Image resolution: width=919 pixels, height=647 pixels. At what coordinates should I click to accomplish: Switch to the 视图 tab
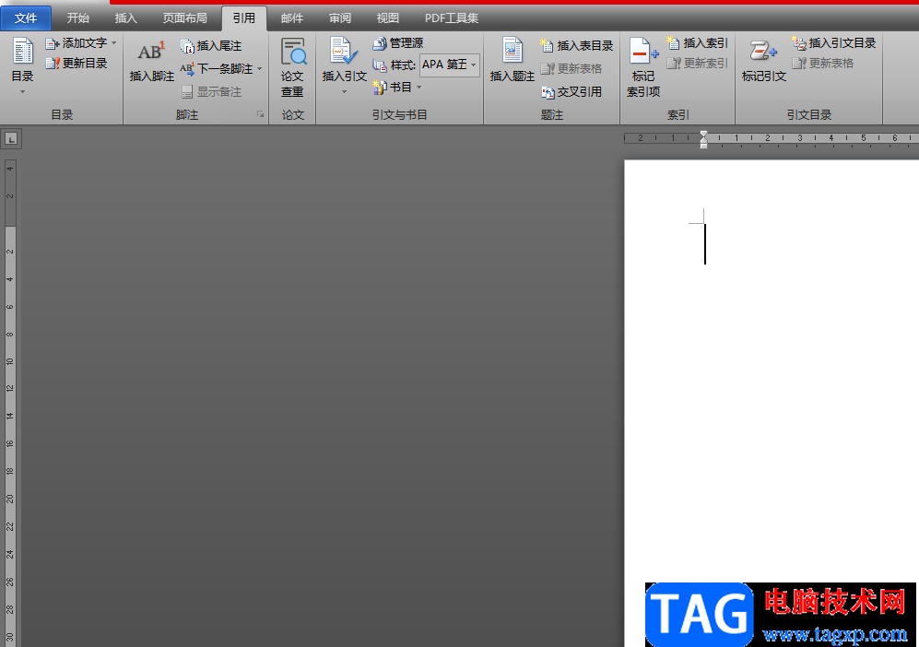(x=387, y=18)
